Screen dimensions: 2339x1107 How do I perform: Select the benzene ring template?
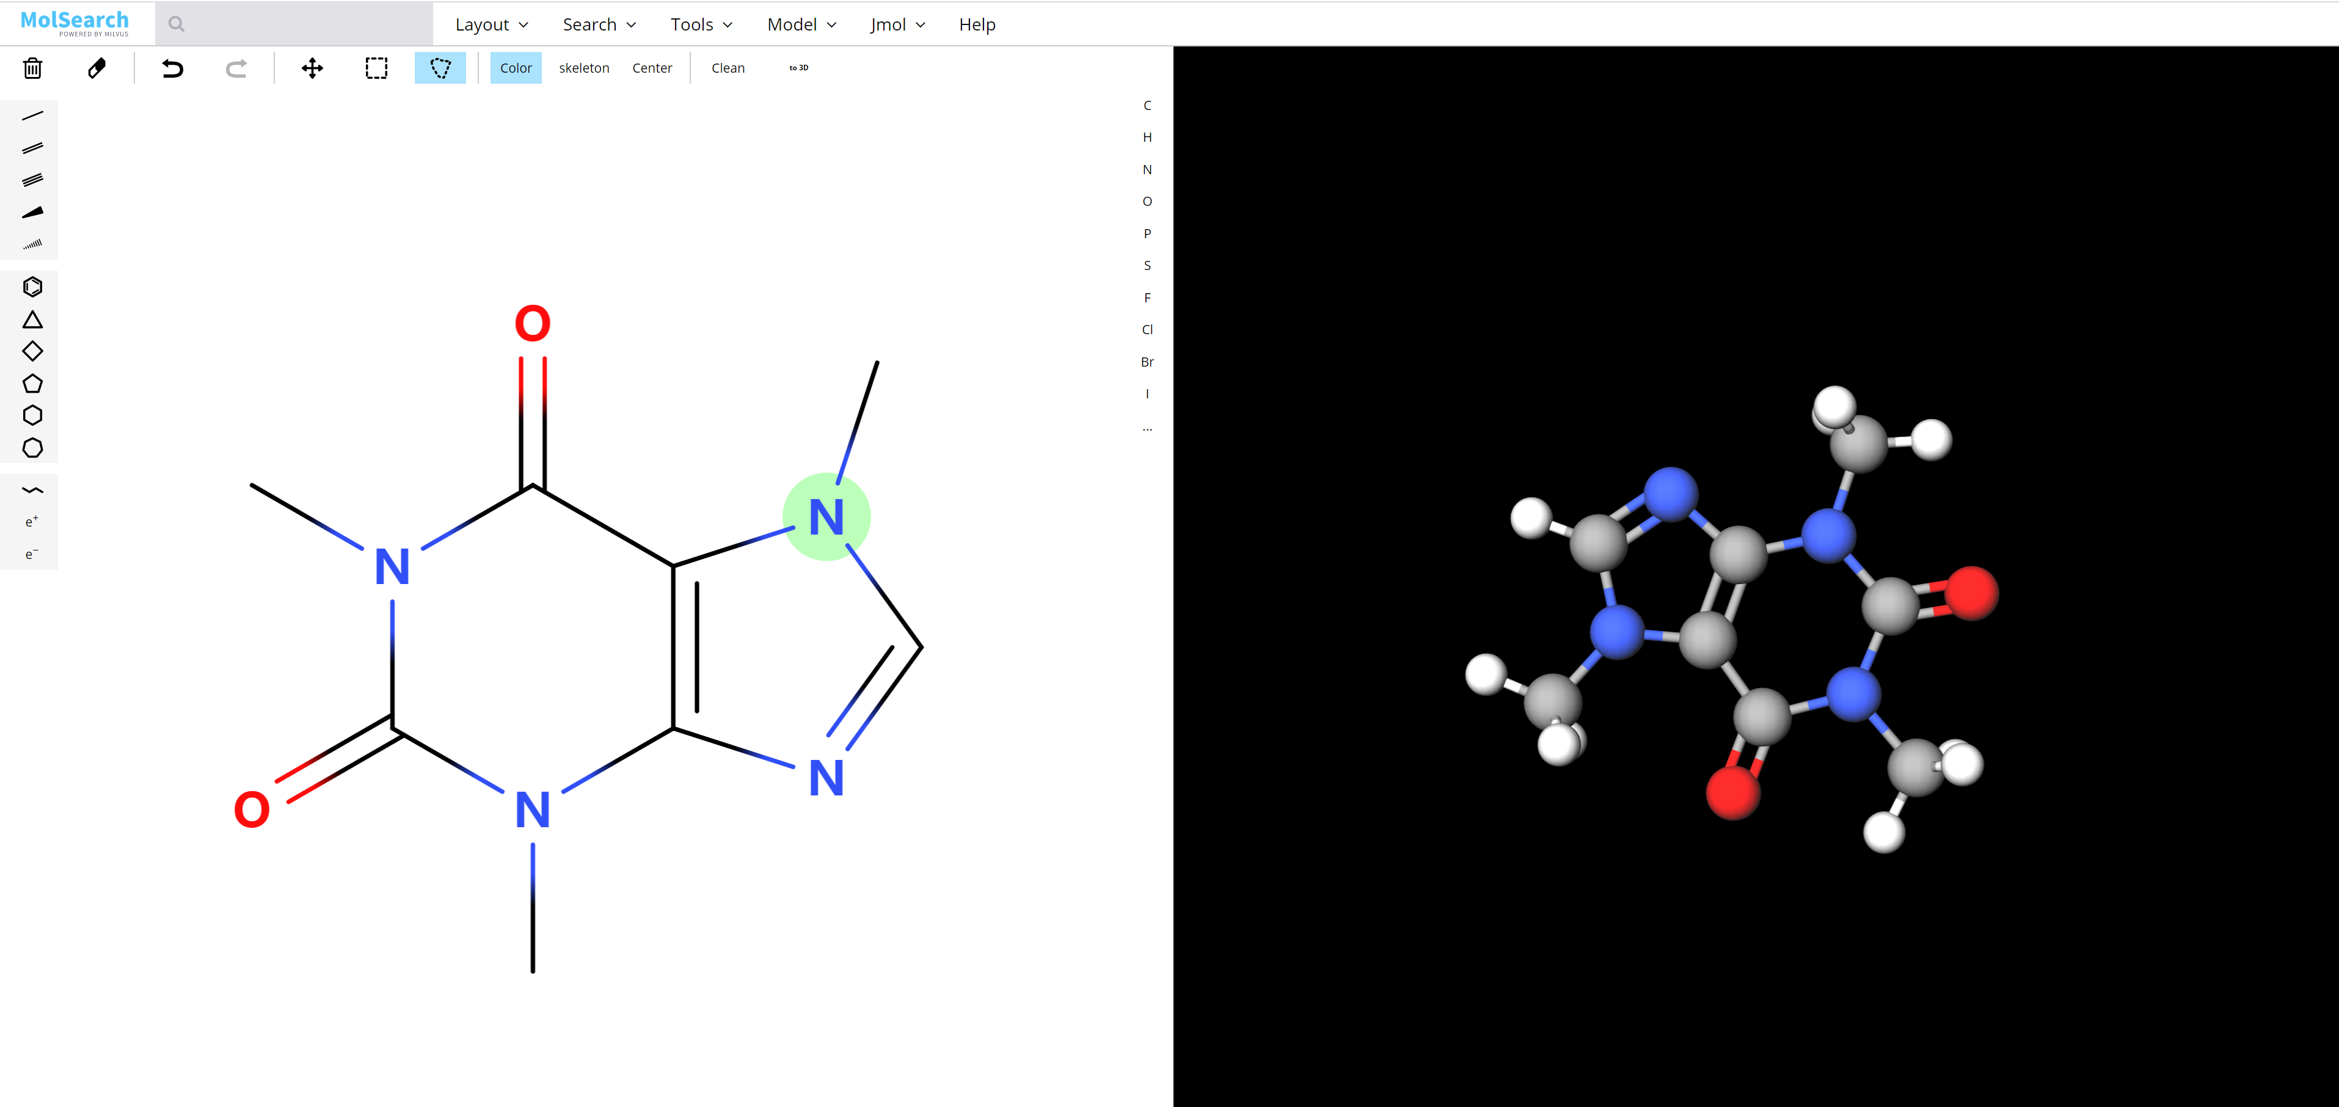pyautogui.click(x=33, y=287)
